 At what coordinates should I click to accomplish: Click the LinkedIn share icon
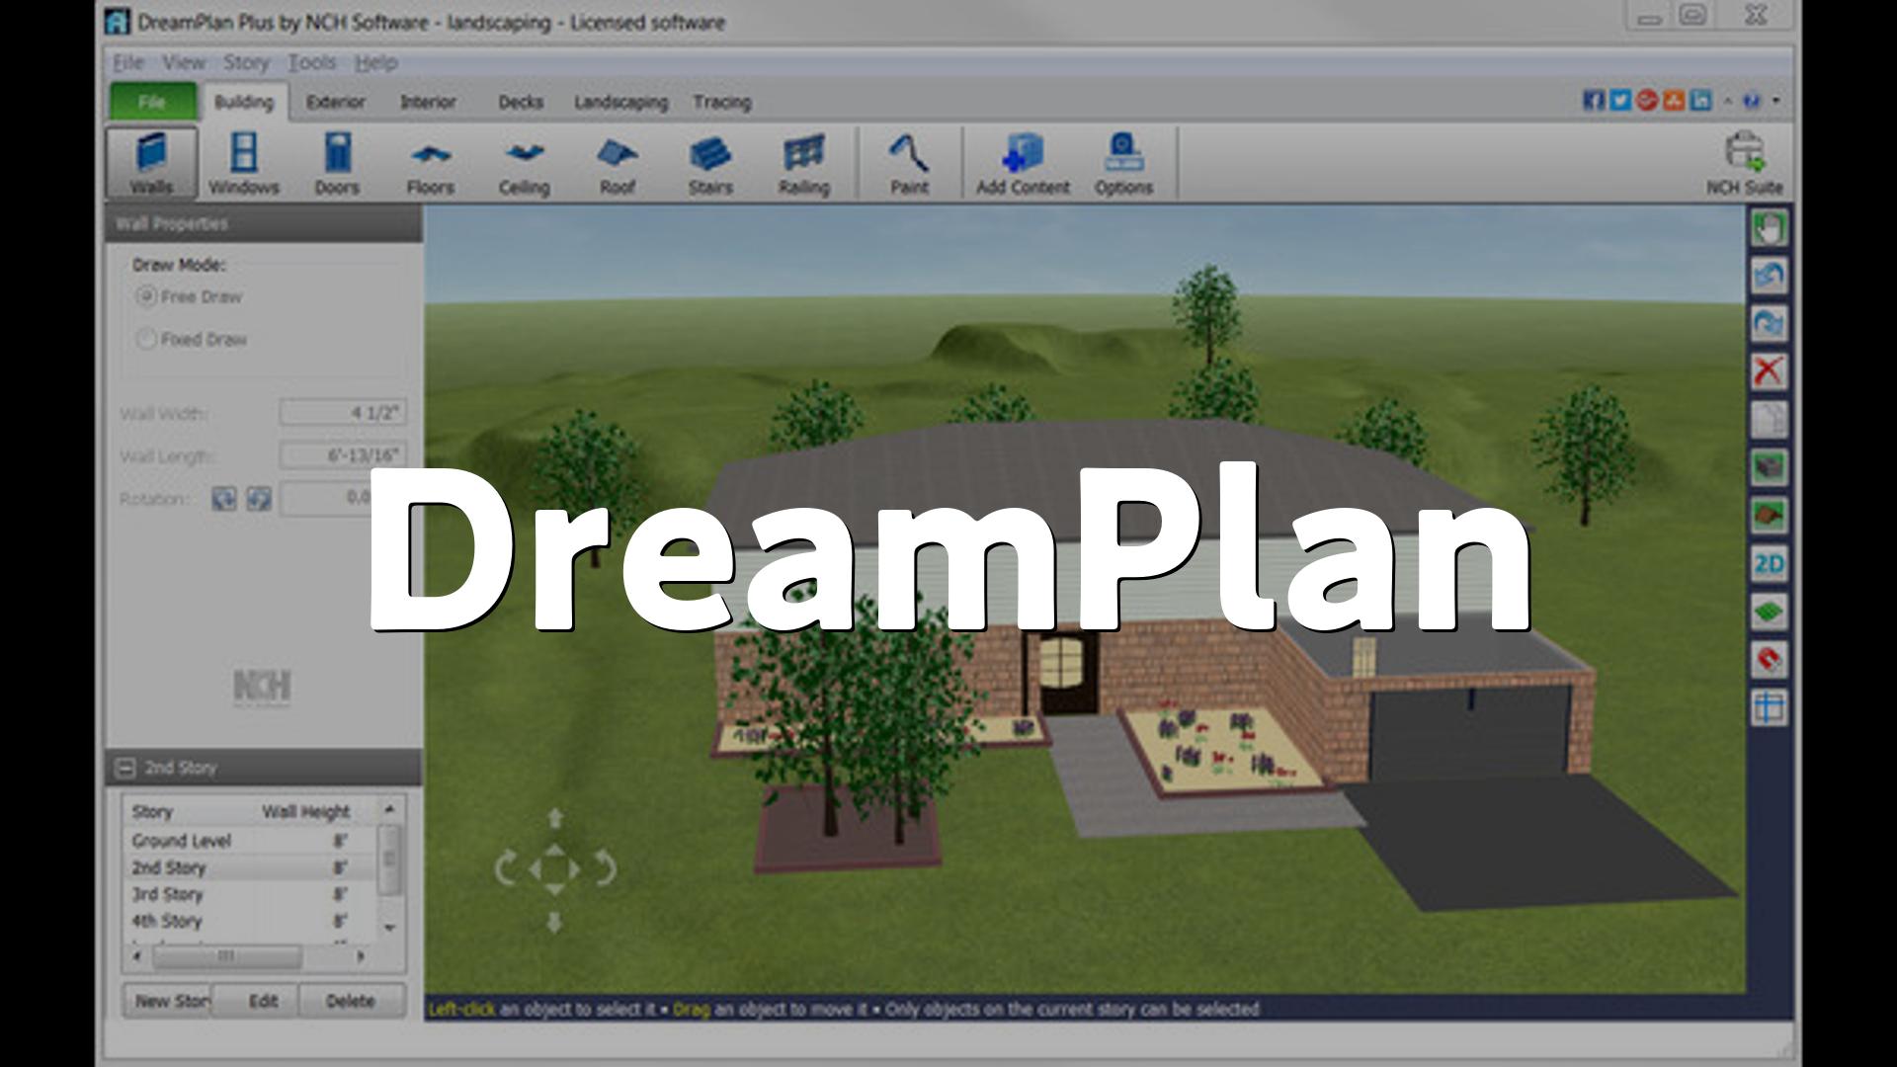coord(1700,100)
